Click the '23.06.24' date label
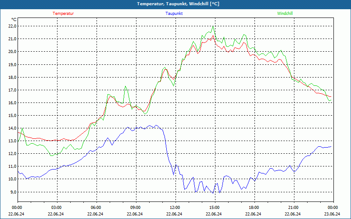Viewport: 351px width, 219px height. (x=332, y=214)
